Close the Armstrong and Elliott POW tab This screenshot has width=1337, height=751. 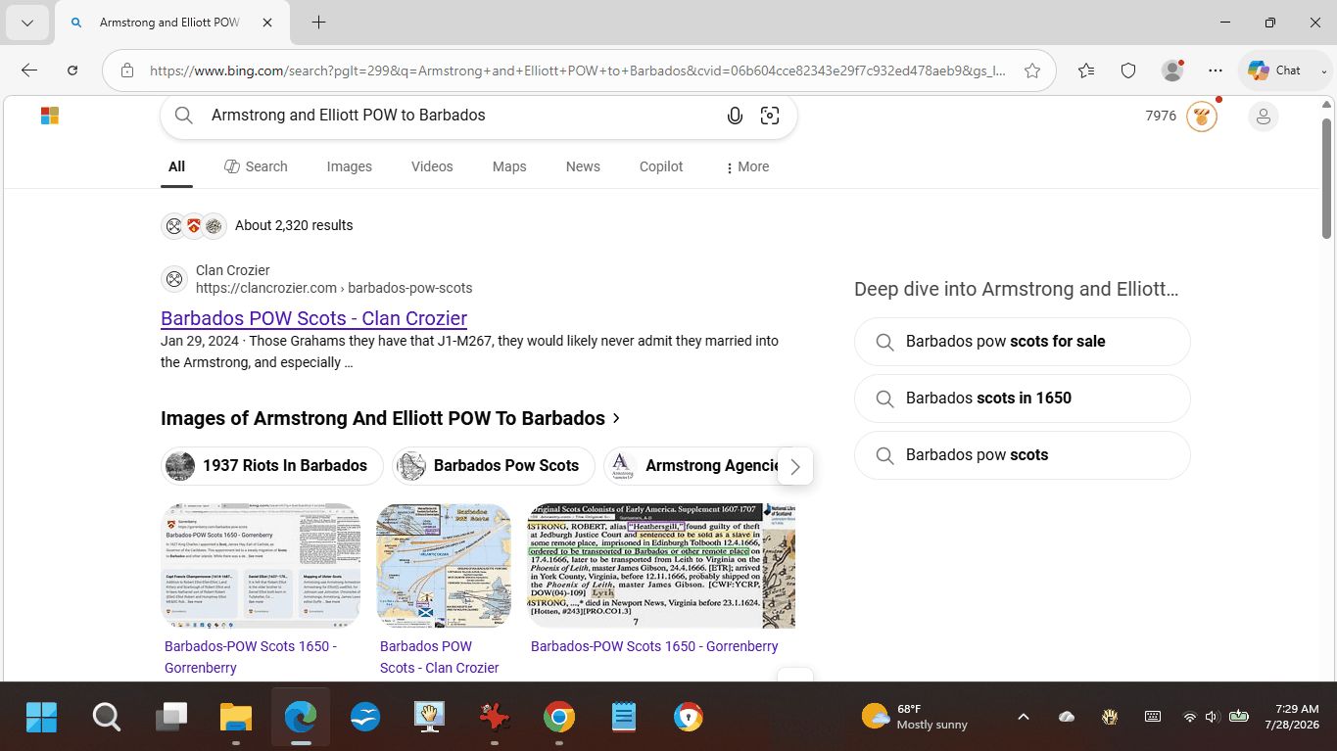[267, 23]
